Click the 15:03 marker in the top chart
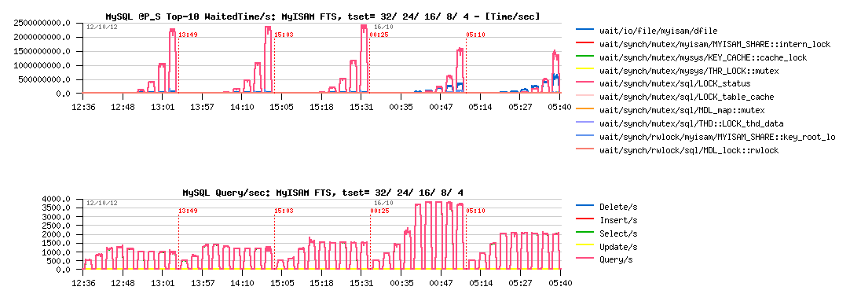This screenshot has width=850, height=294. pyautogui.click(x=284, y=35)
